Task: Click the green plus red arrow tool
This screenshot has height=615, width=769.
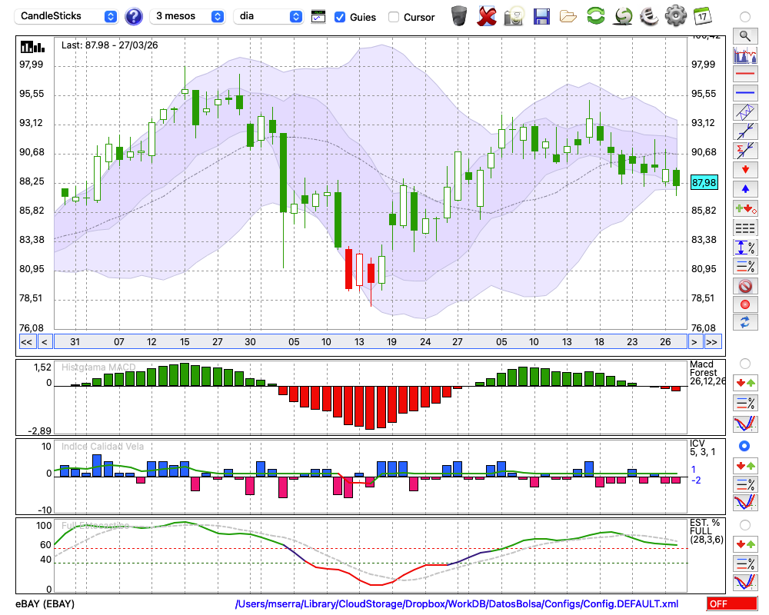Action: [x=745, y=208]
